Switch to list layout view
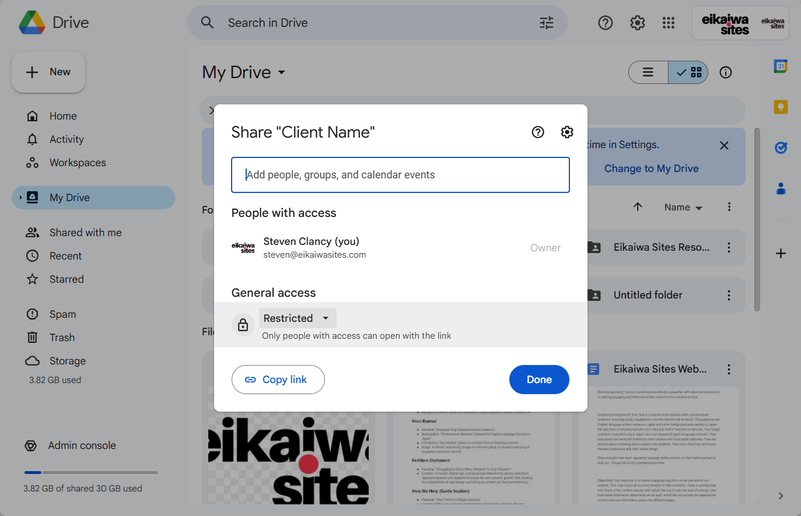This screenshot has width=801, height=516. point(648,72)
